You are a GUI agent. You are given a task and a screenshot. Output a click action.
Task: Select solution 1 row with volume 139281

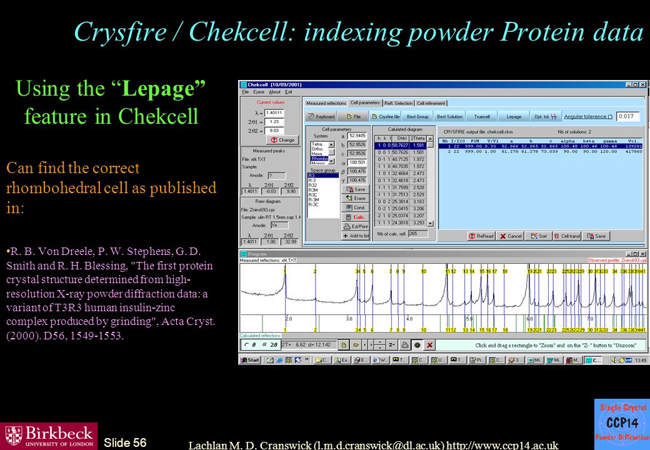click(x=541, y=146)
